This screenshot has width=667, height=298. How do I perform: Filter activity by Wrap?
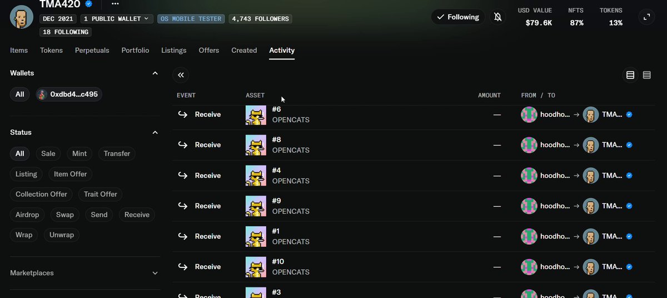(24, 235)
